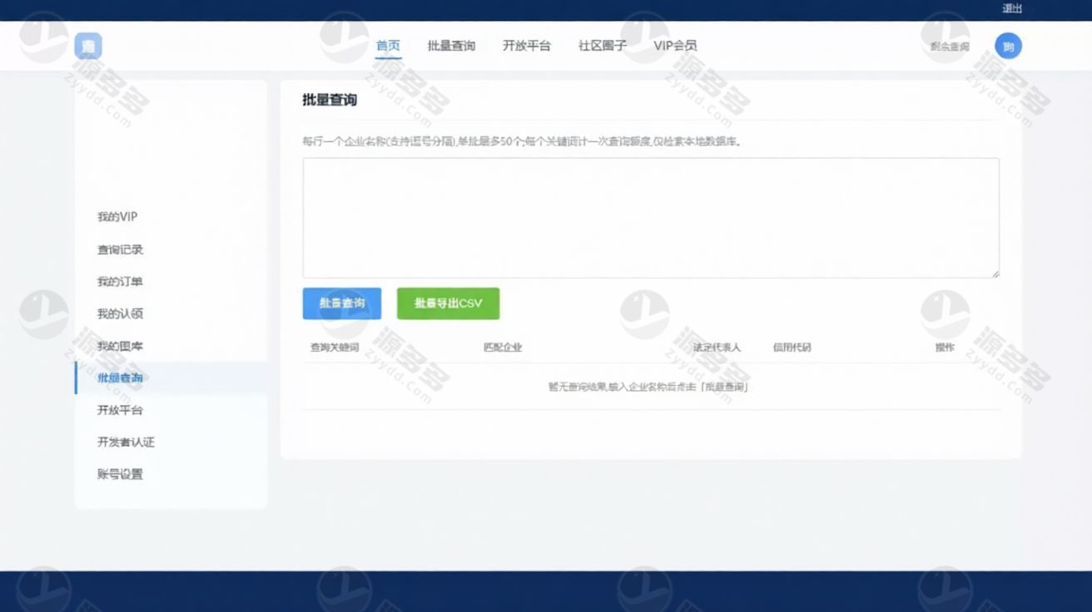Click the site logo icon in the header

87,46
